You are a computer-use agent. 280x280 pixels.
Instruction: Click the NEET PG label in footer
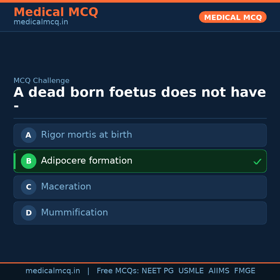(x=157, y=270)
